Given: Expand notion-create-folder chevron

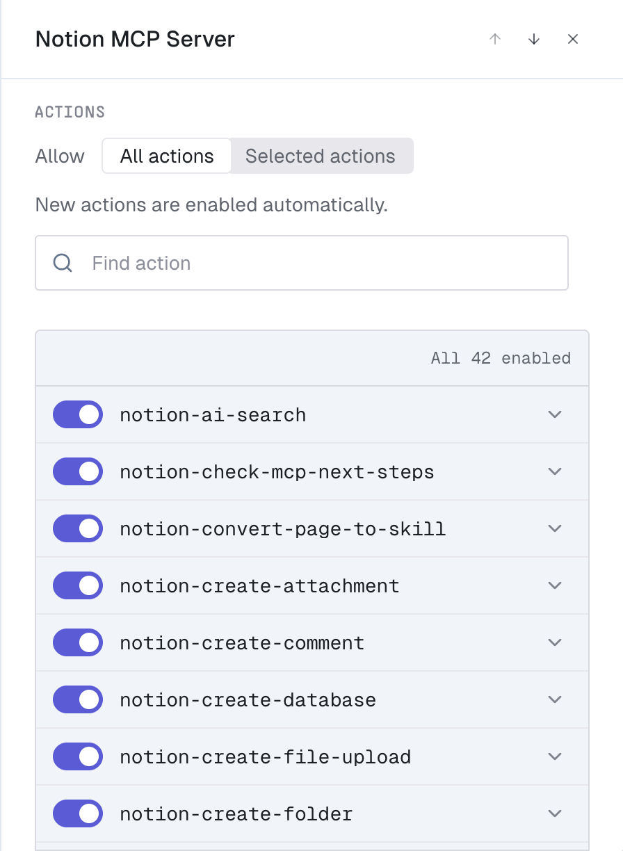Looking at the screenshot, I should [554, 813].
